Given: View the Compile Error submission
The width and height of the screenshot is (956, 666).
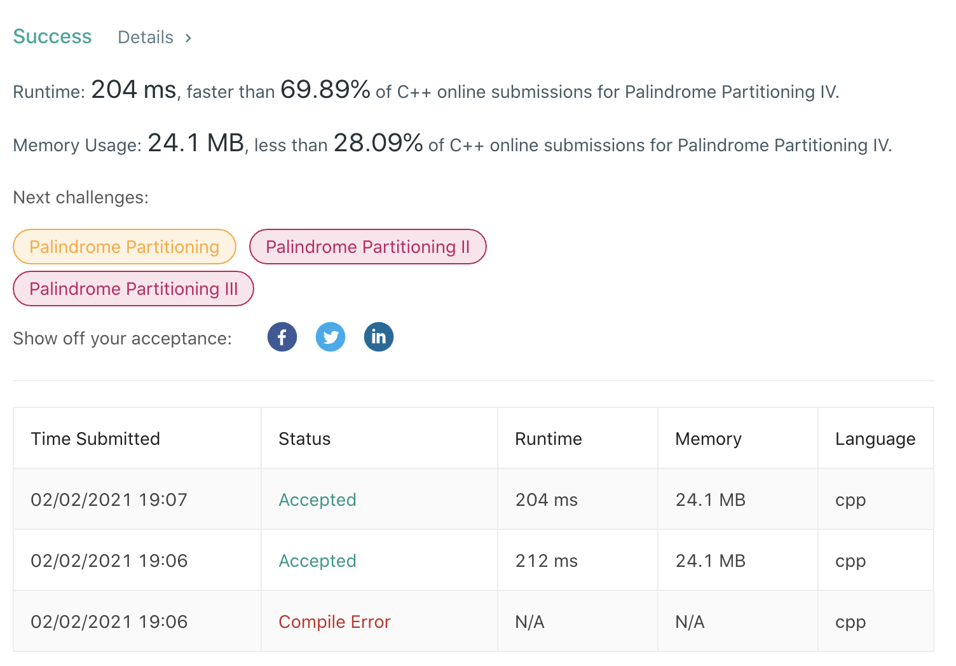Looking at the screenshot, I should (x=334, y=622).
